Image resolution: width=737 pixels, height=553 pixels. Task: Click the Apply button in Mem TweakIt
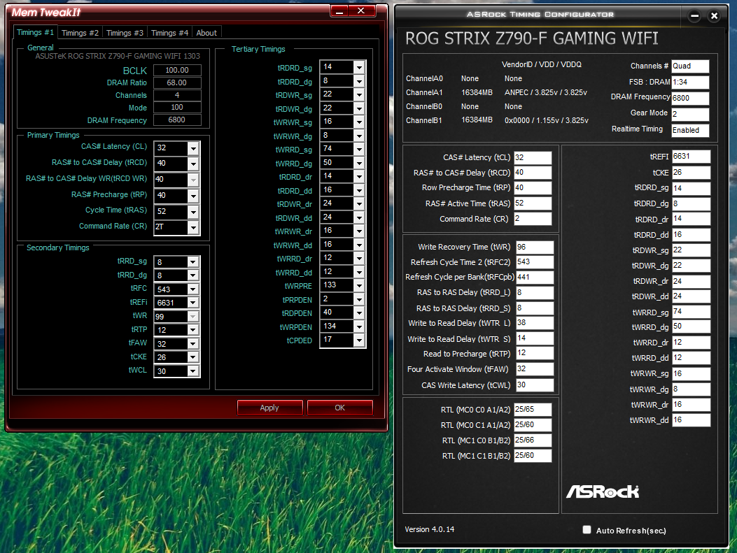point(269,408)
